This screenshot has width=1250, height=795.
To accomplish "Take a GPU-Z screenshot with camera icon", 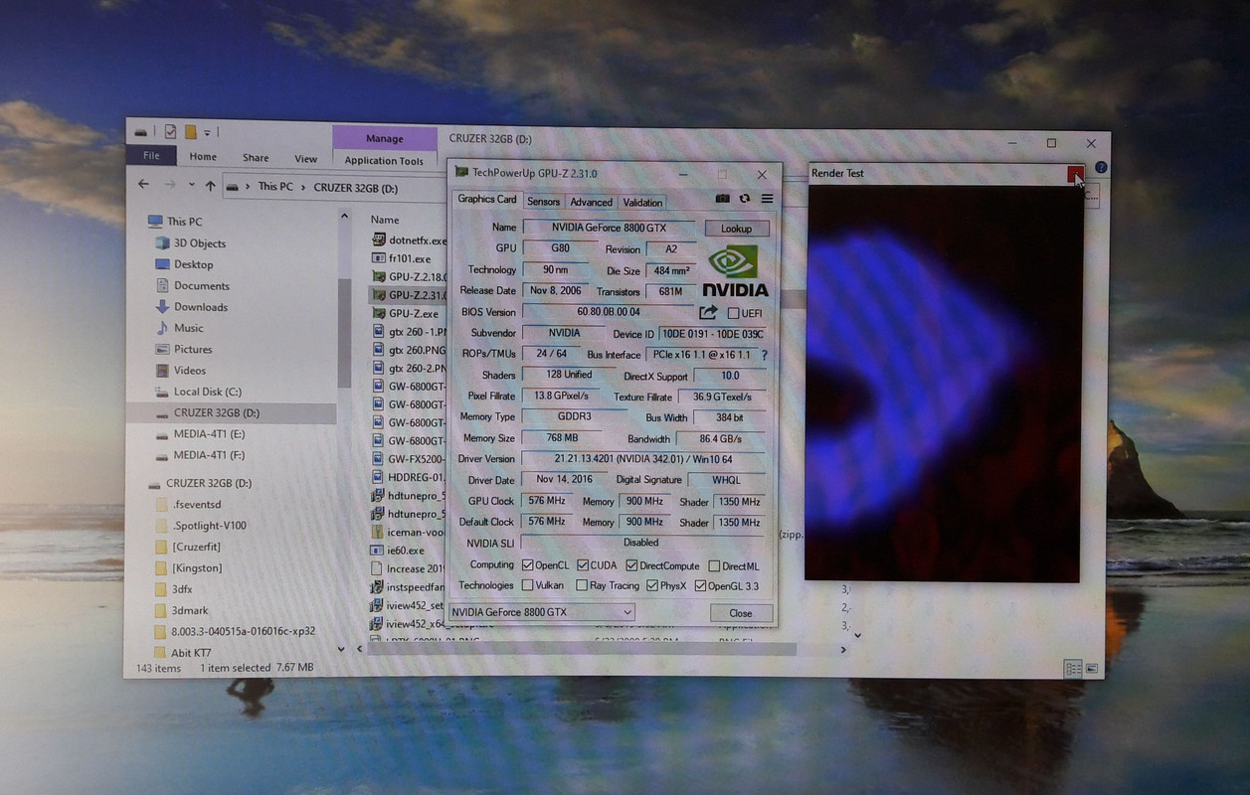I will (x=723, y=199).
